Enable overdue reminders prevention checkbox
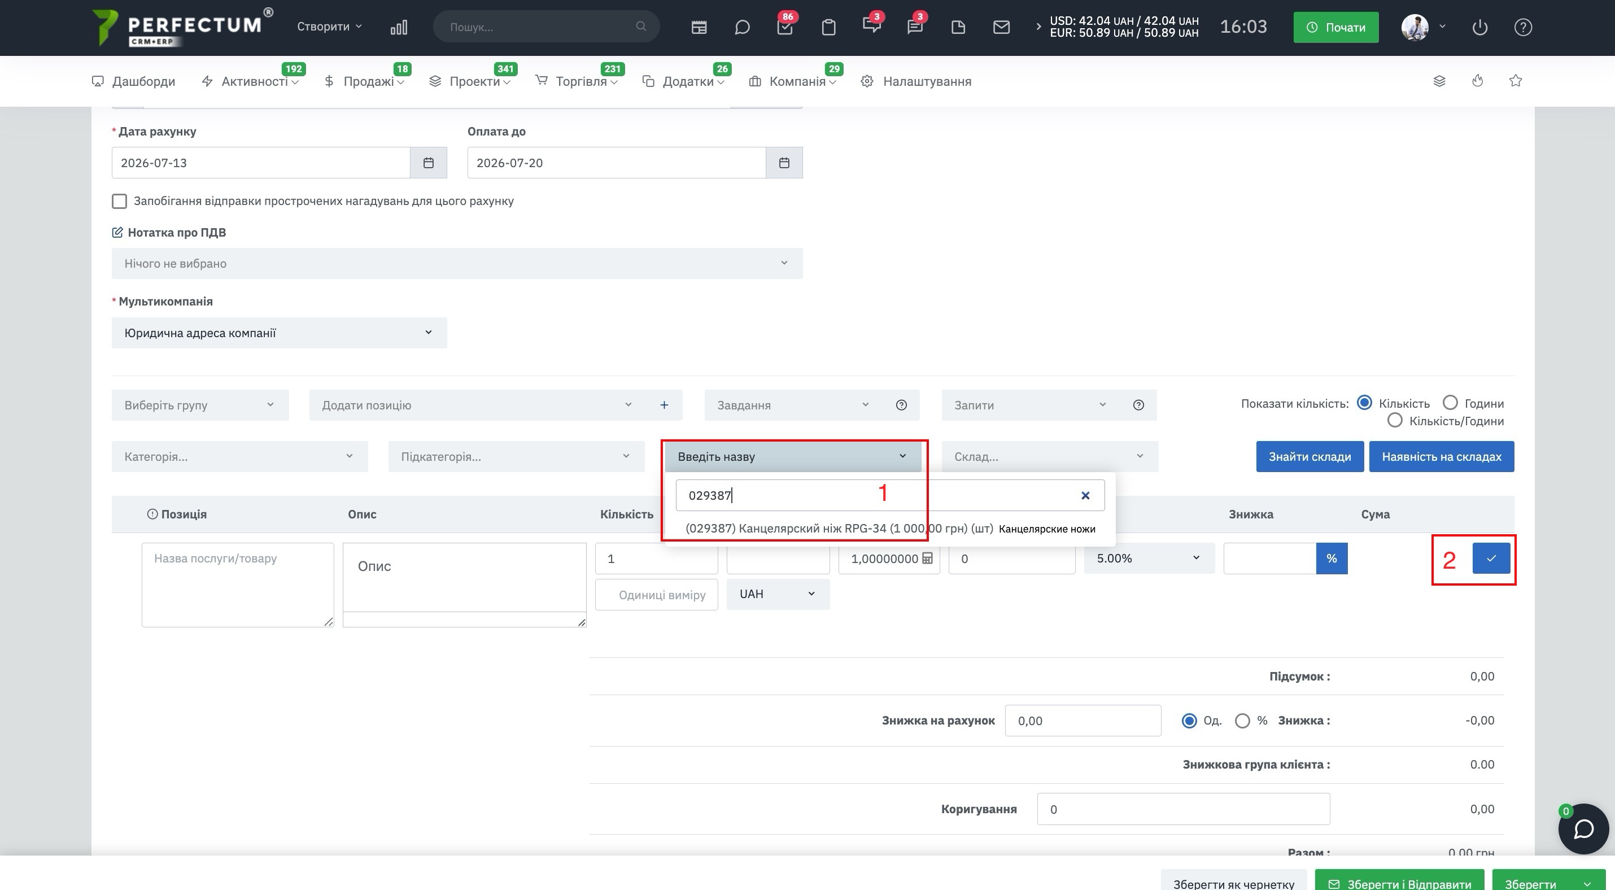The width and height of the screenshot is (1615, 890). coord(119,201)
